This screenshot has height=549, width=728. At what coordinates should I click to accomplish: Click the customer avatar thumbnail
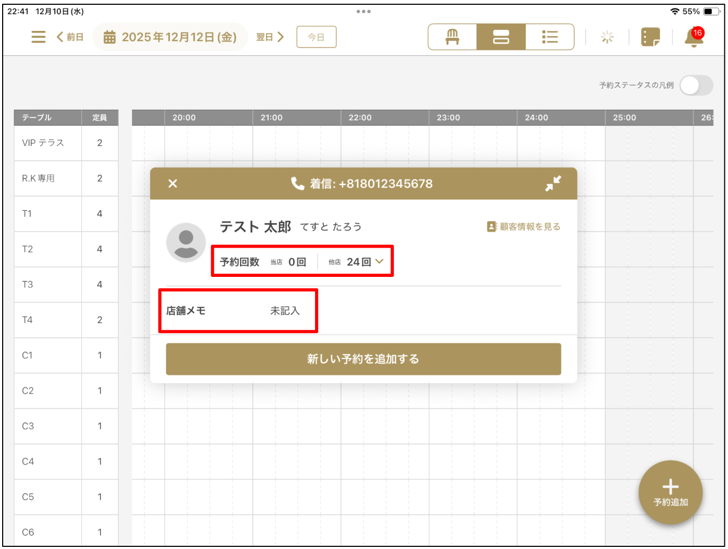(186, 242)
